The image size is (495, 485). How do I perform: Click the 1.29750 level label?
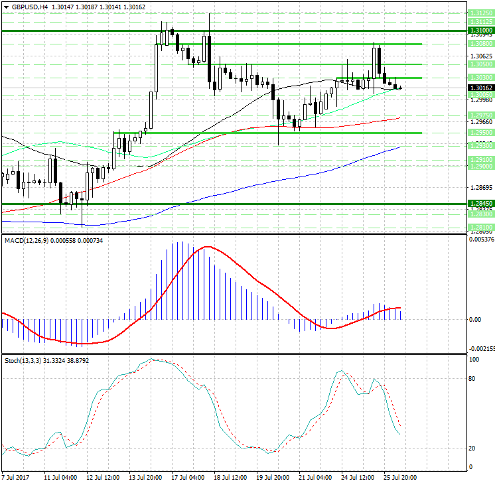pos(480,115)
